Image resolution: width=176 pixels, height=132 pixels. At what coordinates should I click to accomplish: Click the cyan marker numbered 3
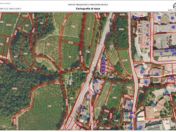pyautogui.click(x=97, y=90)
